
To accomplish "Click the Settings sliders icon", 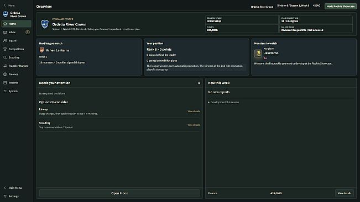I will pyautogui.click(x=5, y=196).
